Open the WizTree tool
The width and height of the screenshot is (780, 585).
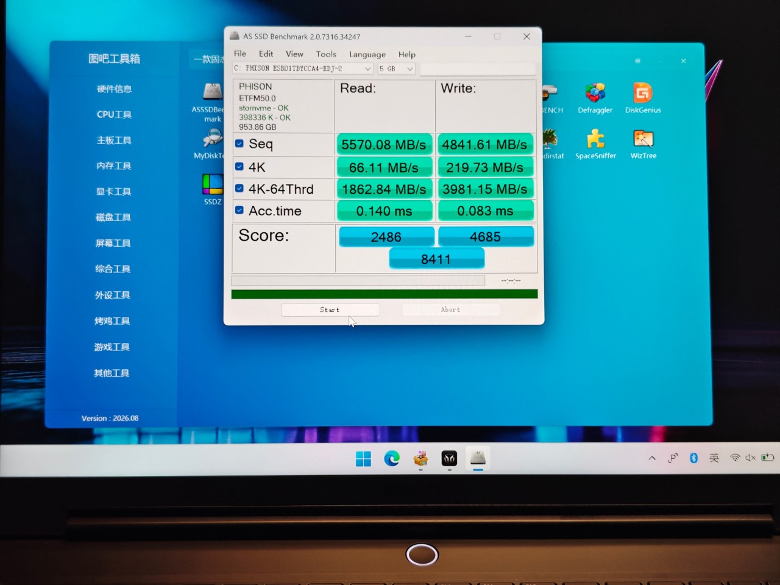click(x=643, y=139)
